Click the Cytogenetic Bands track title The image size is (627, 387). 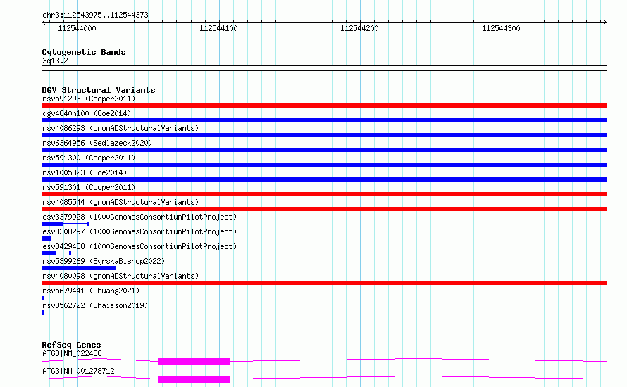pos(84,52)
